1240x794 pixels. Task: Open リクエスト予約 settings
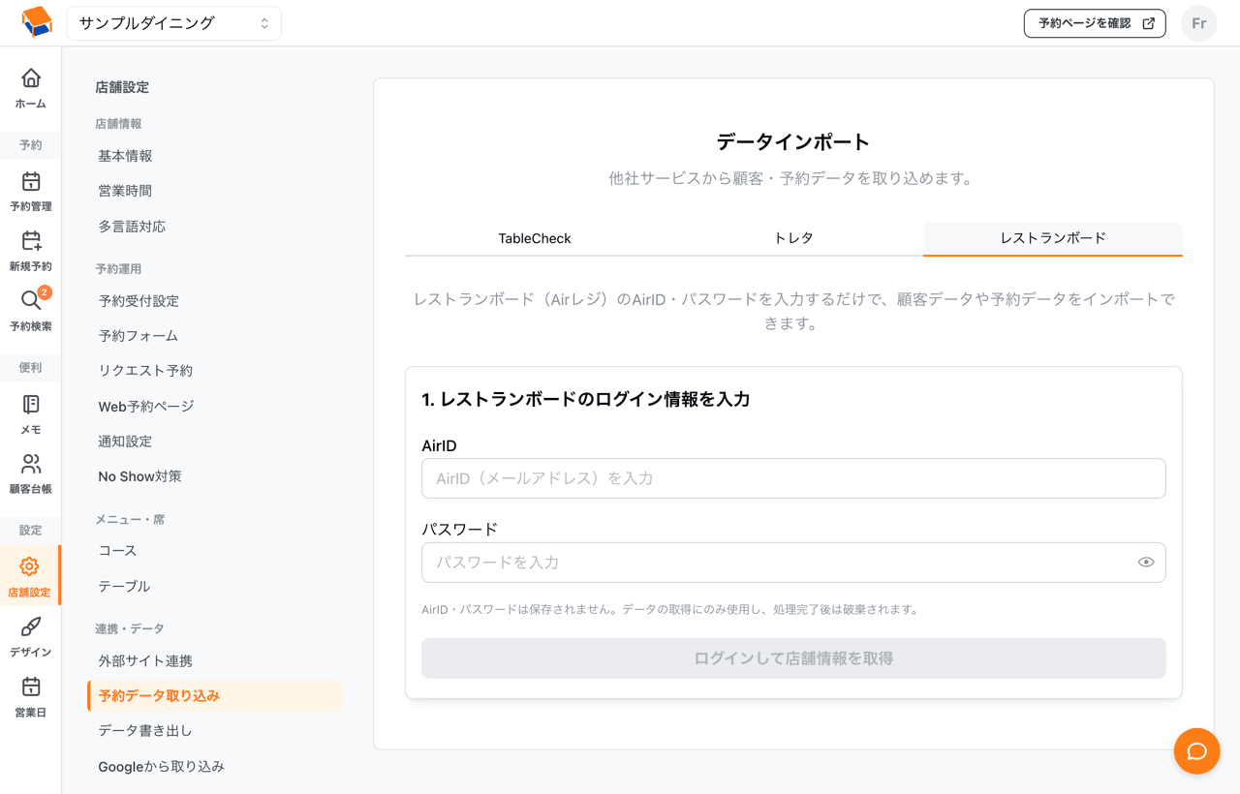click(x=145, y=371)
